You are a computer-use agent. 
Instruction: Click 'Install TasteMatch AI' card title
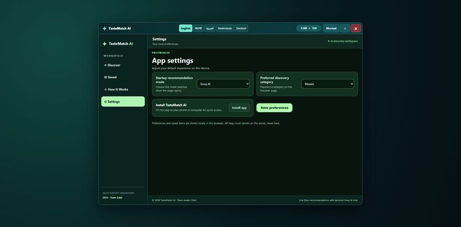coord(171,105)
